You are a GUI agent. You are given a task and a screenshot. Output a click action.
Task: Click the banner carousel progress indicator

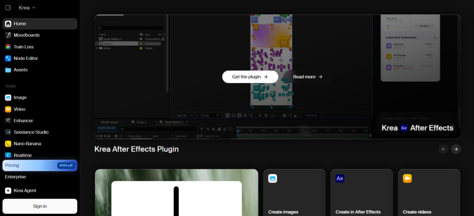109,15
